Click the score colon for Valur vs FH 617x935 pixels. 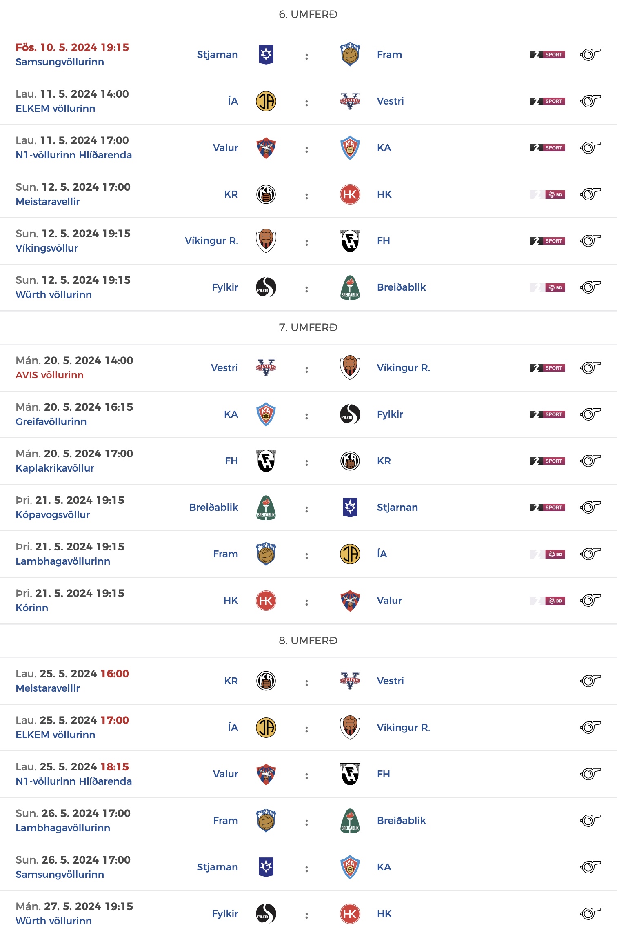pos(306,776)
